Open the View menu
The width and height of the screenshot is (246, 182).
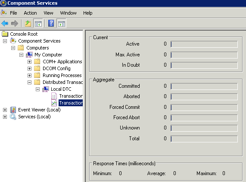pos(48,13)
